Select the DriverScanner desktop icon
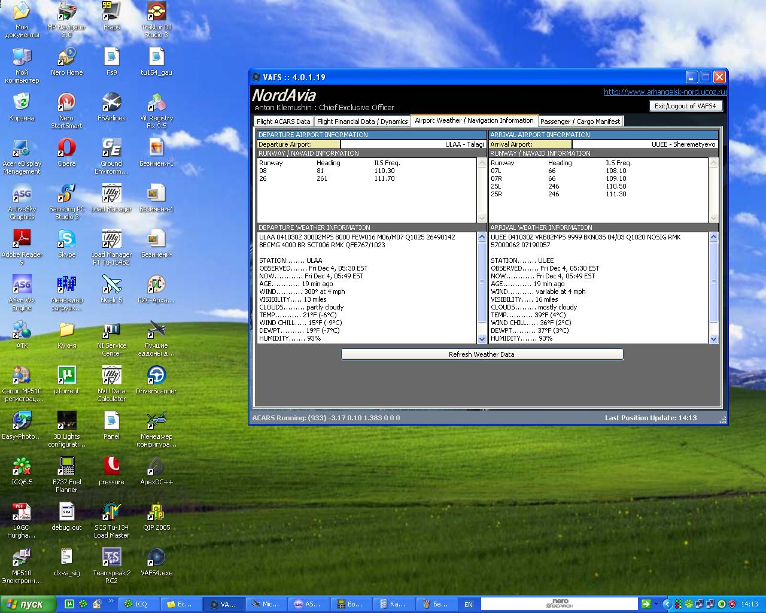Viewport: 766px width, 613px height. point(156,380)
